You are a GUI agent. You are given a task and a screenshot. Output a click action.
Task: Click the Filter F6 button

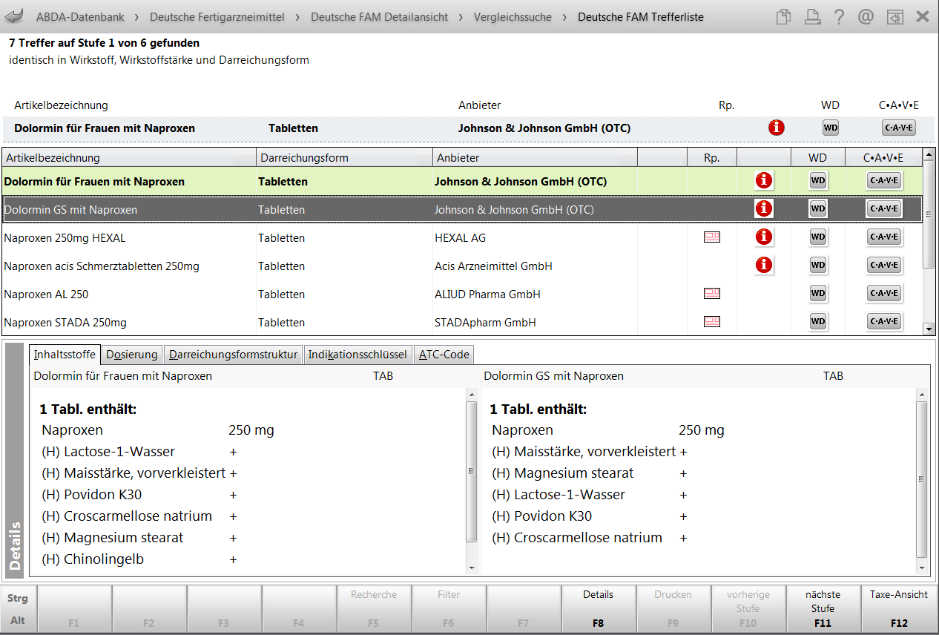click(449, 608)
